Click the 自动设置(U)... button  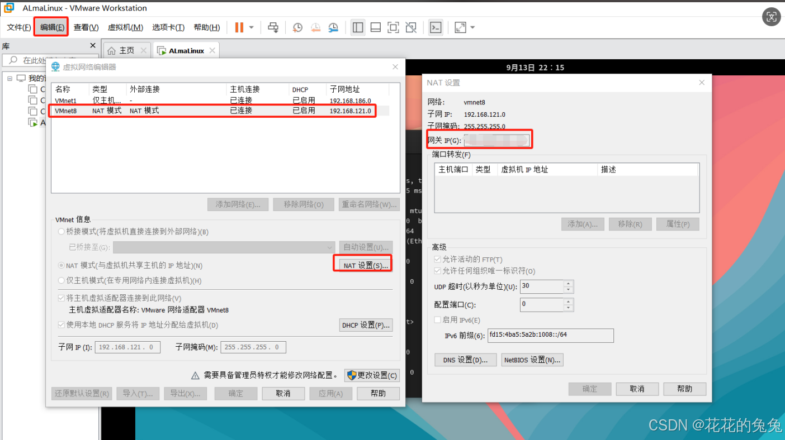click(366, 247)
